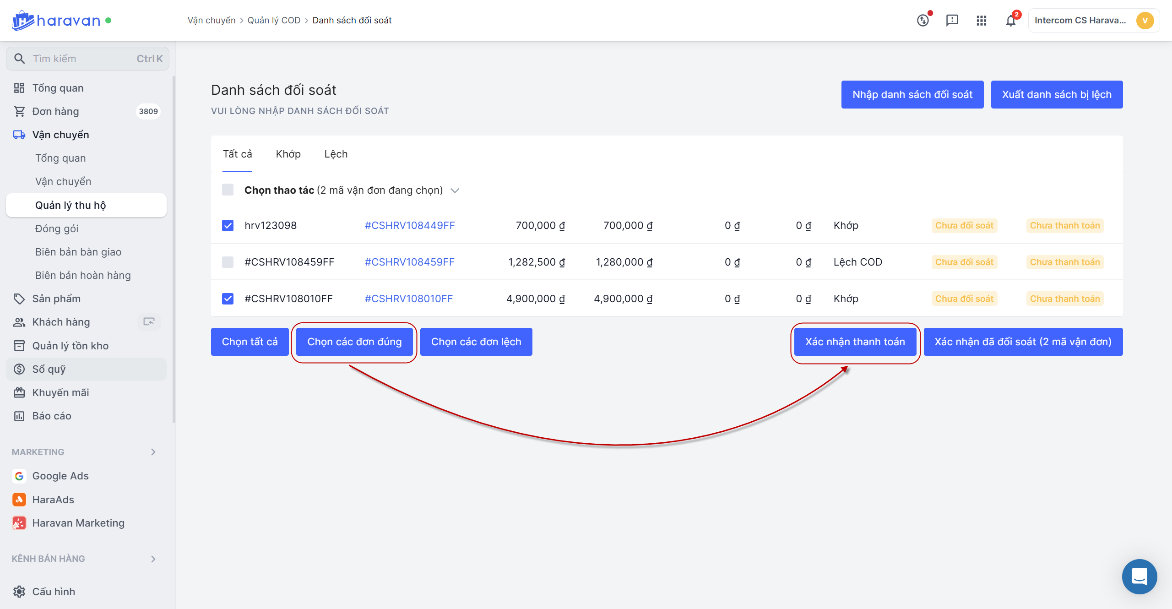Click the sidebar vertical scrollbar
This screenshot has height=609, width=1172.
174,250
